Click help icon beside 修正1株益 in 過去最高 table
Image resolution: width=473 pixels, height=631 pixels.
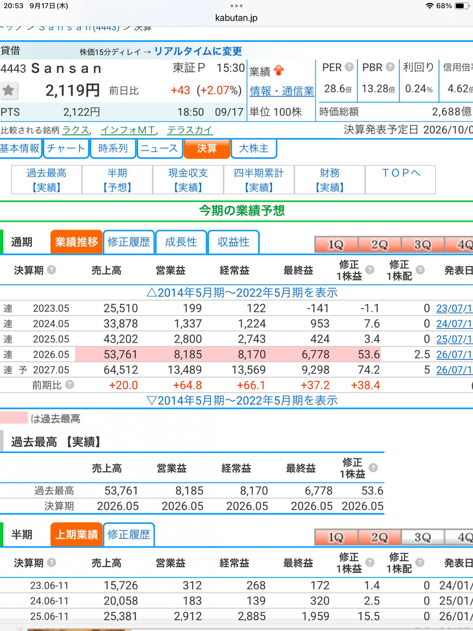point(373,467)
